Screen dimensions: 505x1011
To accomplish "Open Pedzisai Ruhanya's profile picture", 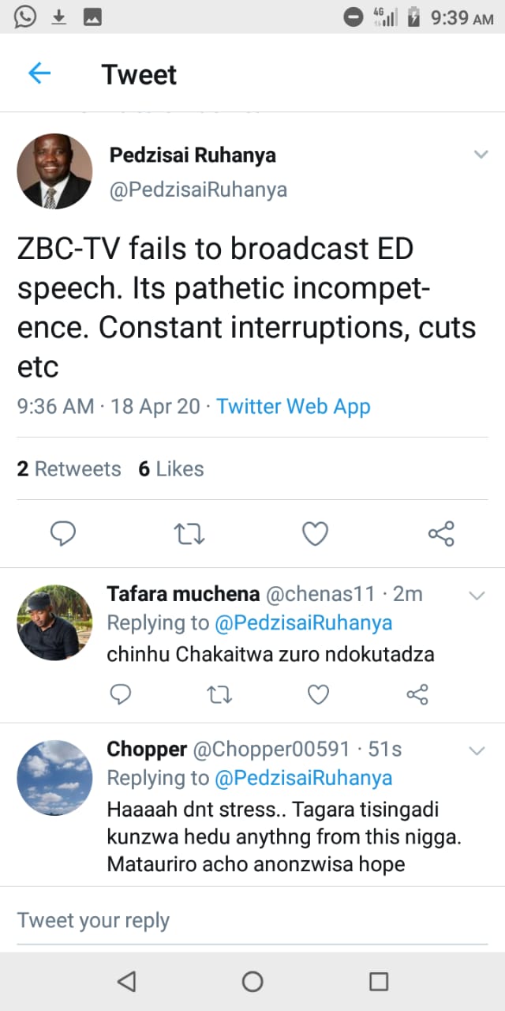I will (54, 171).
